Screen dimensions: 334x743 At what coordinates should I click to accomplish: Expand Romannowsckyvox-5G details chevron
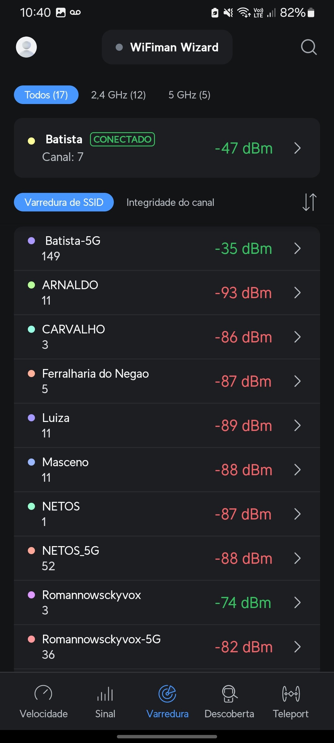[298, 647]
